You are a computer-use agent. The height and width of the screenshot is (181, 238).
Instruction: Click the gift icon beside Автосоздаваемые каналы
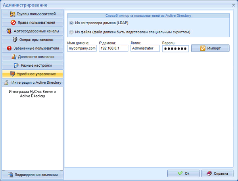[x=9, y=31]
